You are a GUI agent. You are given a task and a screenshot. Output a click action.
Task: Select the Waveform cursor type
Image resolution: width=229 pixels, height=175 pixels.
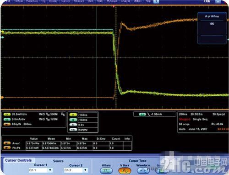[x=143, y=170]
